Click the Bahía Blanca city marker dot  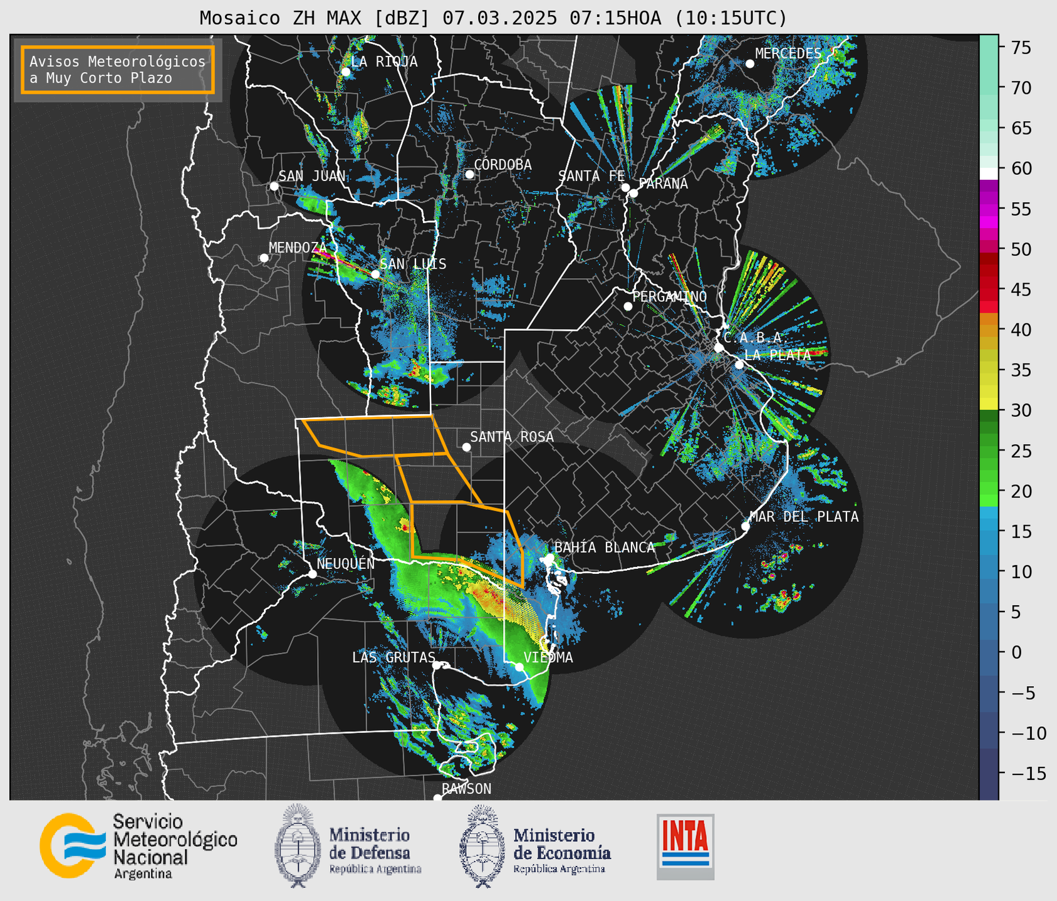click(x=549, y=558)
